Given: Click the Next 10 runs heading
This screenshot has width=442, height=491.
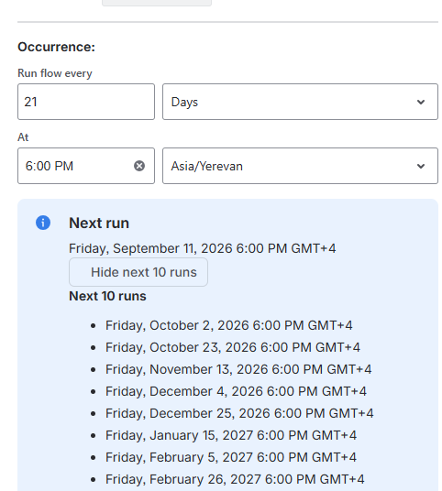Looking at the screenshot, I should click(x=107, y=296).
